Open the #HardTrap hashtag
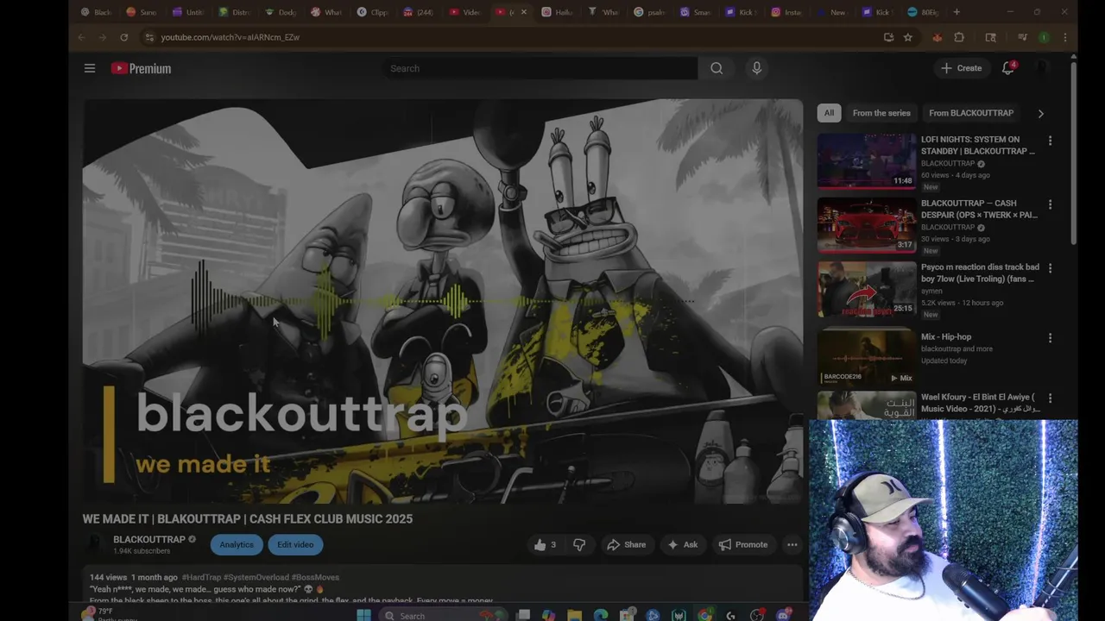 tap(201, 577)
